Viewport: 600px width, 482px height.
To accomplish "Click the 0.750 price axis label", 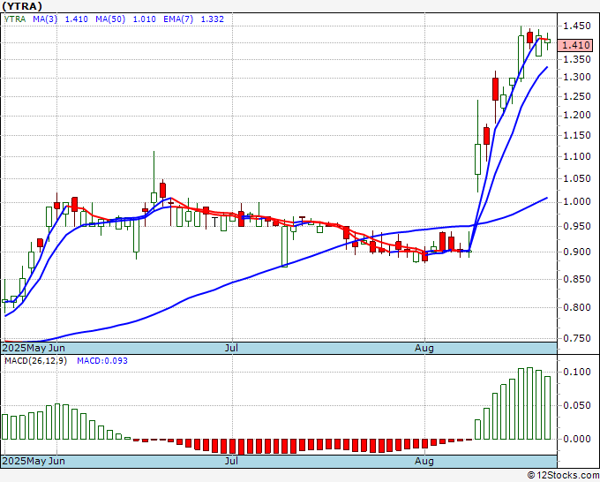I will point(577,338).
